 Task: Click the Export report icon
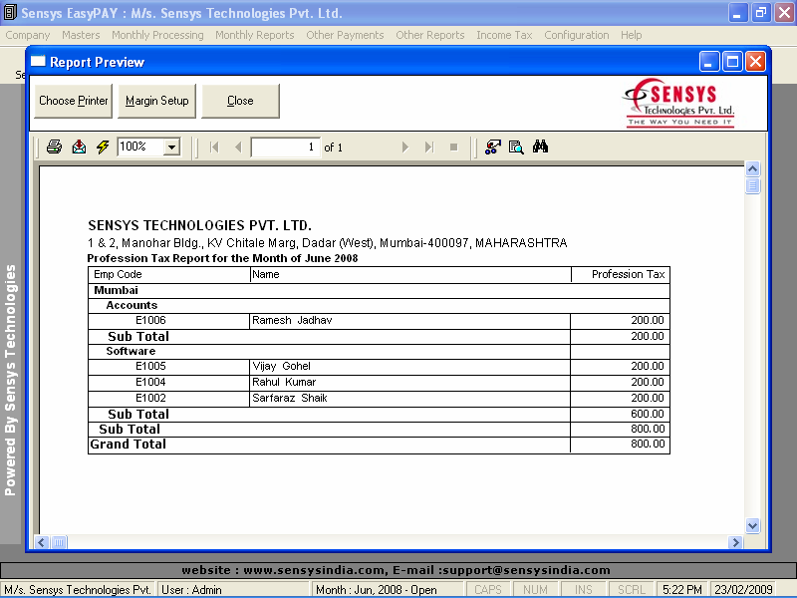click(x=79, y=147)
